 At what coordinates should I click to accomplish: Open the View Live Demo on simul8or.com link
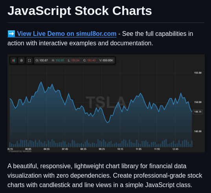62,34
